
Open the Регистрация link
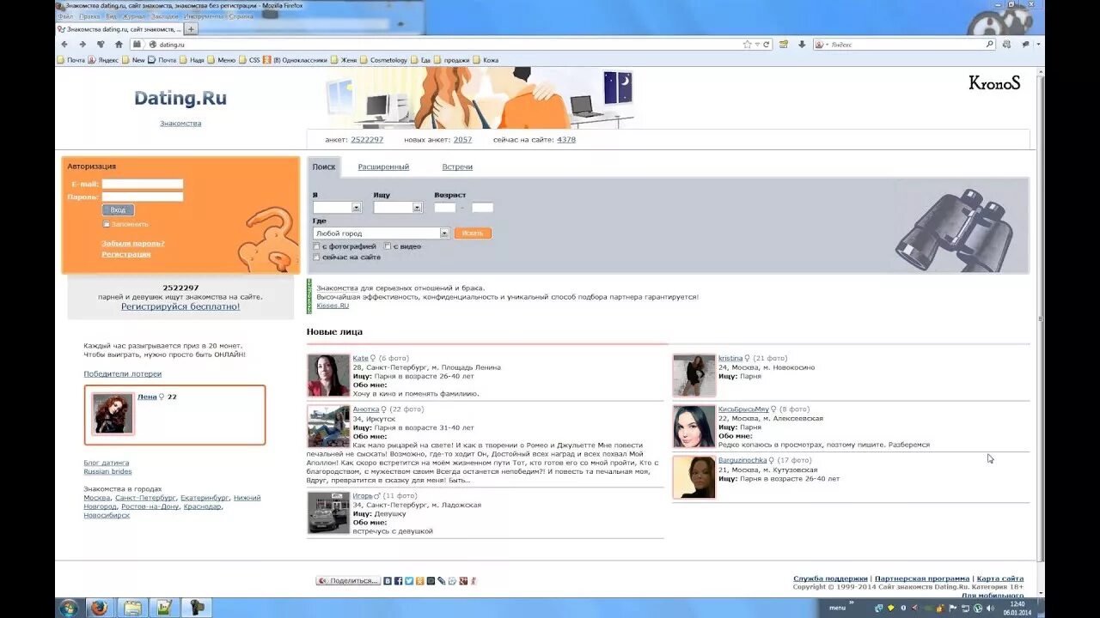[125, 254]
